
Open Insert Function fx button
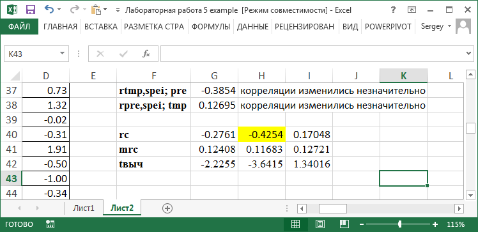pos(146,54)
